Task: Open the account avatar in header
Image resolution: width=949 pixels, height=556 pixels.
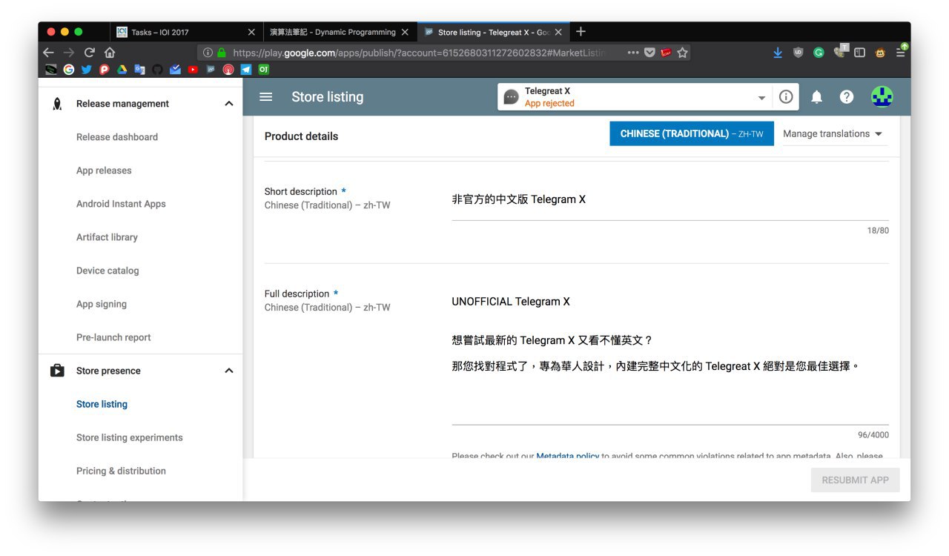Action: point(882,97)
